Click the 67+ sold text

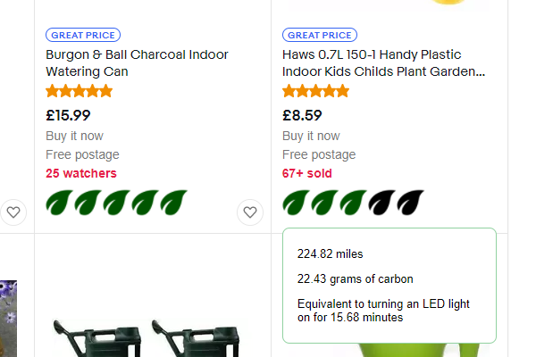point(306,173)
